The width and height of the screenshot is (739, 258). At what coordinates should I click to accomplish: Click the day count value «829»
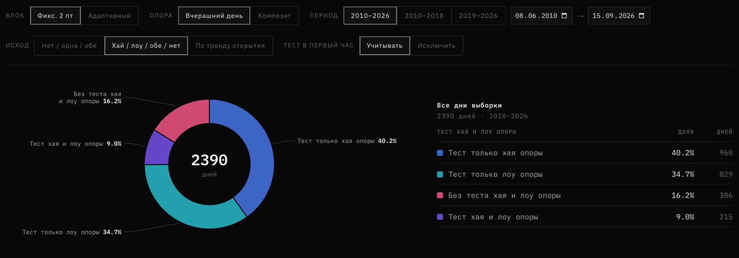click(x=726, y=174)
